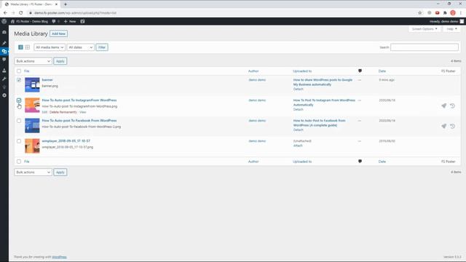Open the Media sidebar icon
The width and height of the screenshot is (466, 262).
pyautogui.click(x=4, y=52)
